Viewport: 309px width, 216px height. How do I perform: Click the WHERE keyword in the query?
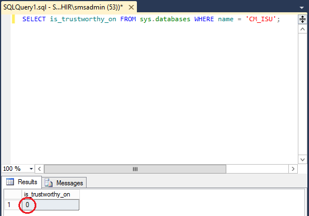point(204,20)
